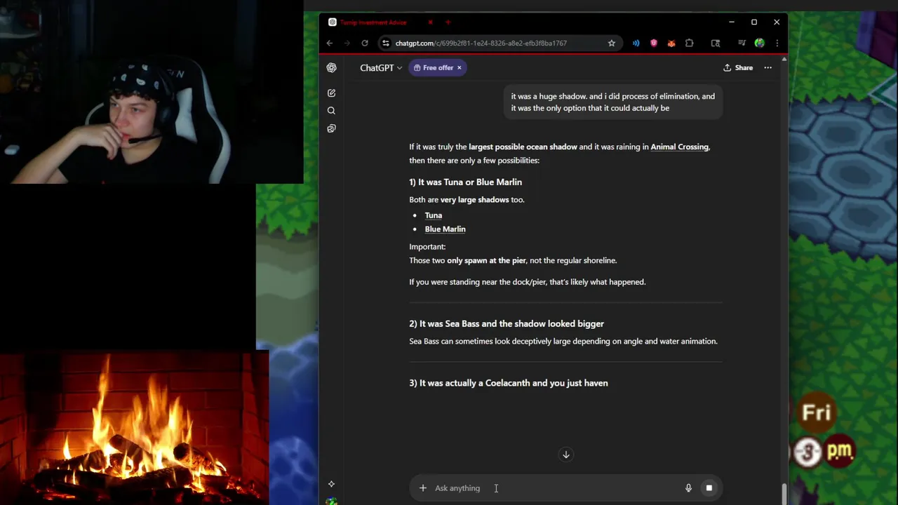Open the Blue Marlin link
The image size is (898, 505).
point(445,229)
